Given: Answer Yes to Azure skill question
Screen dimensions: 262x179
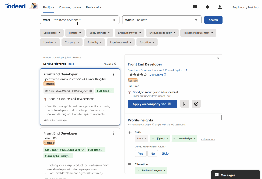Looking at the screenshot, I should point(141,153).
